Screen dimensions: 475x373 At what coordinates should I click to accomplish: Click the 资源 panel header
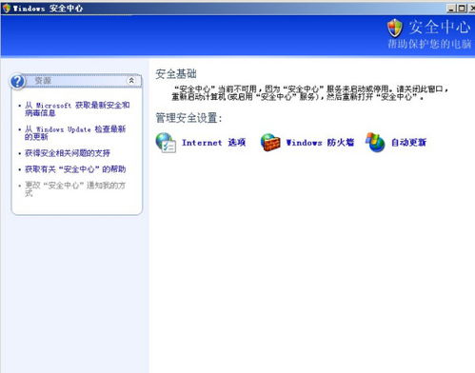coord(76,81)
